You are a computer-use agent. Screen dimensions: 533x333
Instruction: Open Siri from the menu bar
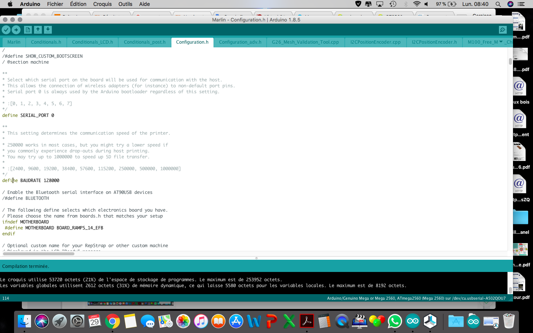pyautogui.click(x=510, y=4)
